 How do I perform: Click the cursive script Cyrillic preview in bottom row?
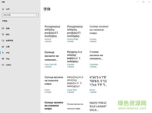click(75, 106)
